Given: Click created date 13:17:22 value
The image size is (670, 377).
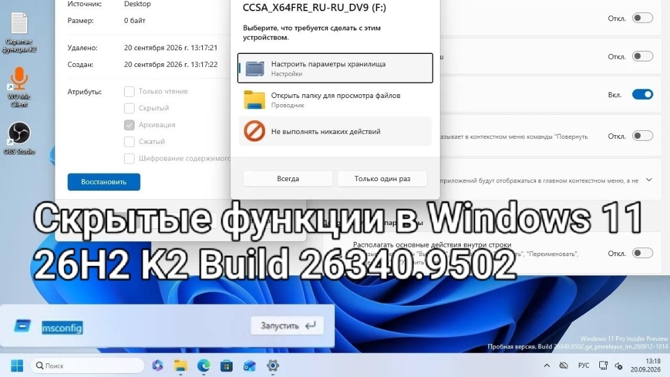Looking at the screenshot, I should click(171, 64).
